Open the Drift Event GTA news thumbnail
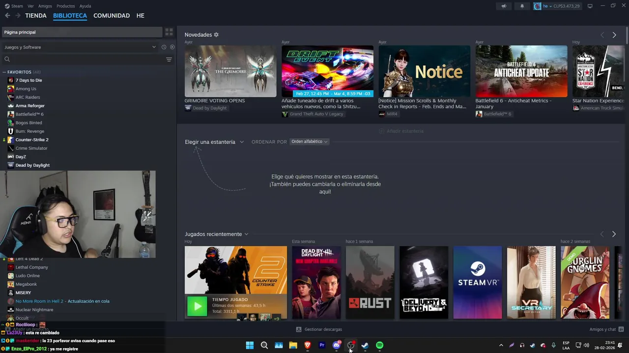This screenshot has height=353, width=629. click(x=327, y=71)
